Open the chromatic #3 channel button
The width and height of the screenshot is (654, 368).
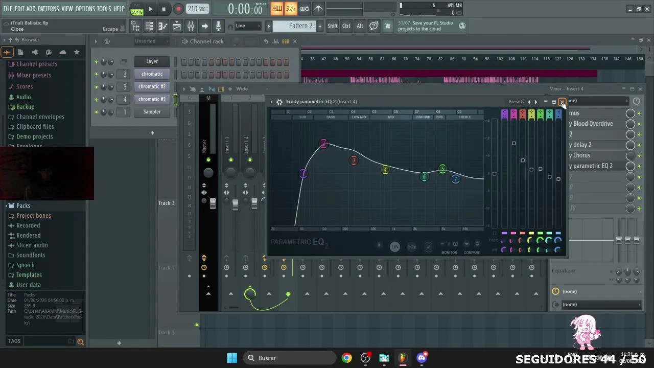(152, 99)
